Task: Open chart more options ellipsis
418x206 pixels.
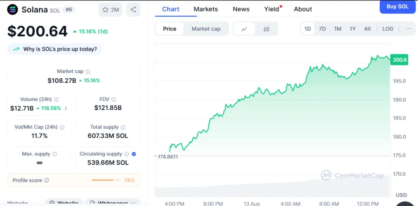Action: coord(408,29)
